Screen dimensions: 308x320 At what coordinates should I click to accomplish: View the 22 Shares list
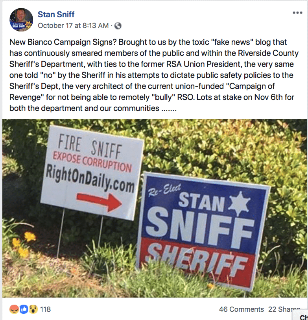coord(284,309)
